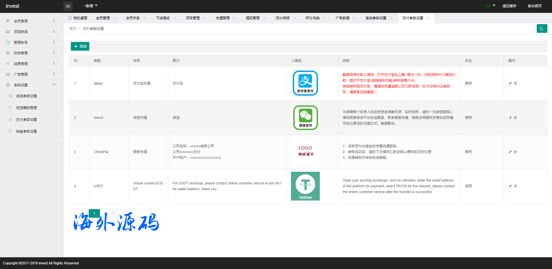Open the root user dropdown

coord(490,6)
